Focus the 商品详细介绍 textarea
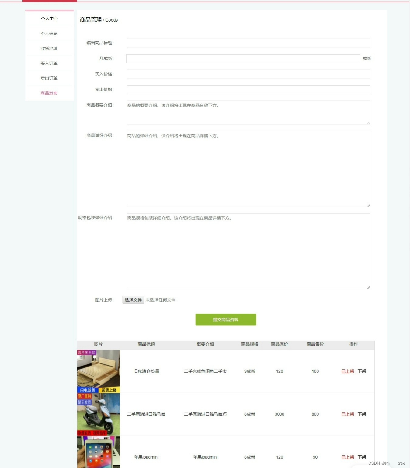410x468 pixels. (248, 169)
